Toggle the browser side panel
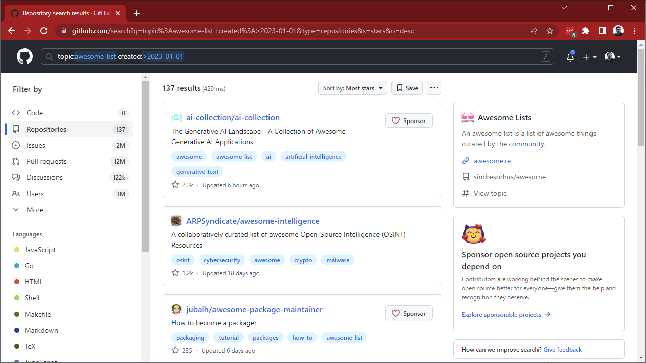The image size is (646, 363). point(602,31)
